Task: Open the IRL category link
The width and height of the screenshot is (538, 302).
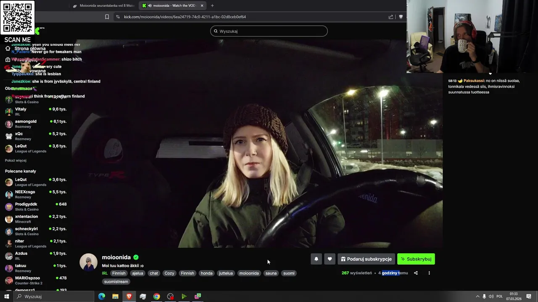Action: tap(105, 273)
